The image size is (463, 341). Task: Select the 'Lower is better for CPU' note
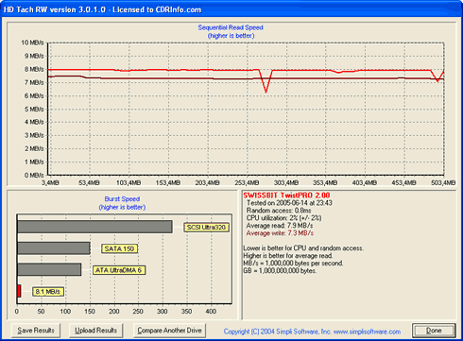pos(303,248)
